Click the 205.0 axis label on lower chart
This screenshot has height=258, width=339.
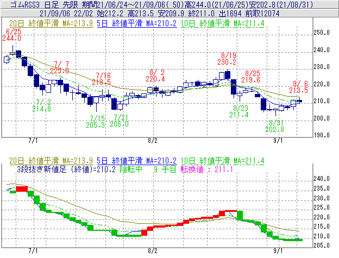pos(322,246)
